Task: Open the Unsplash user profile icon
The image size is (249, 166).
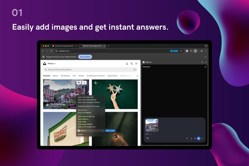Action: [x=127, y=63]
